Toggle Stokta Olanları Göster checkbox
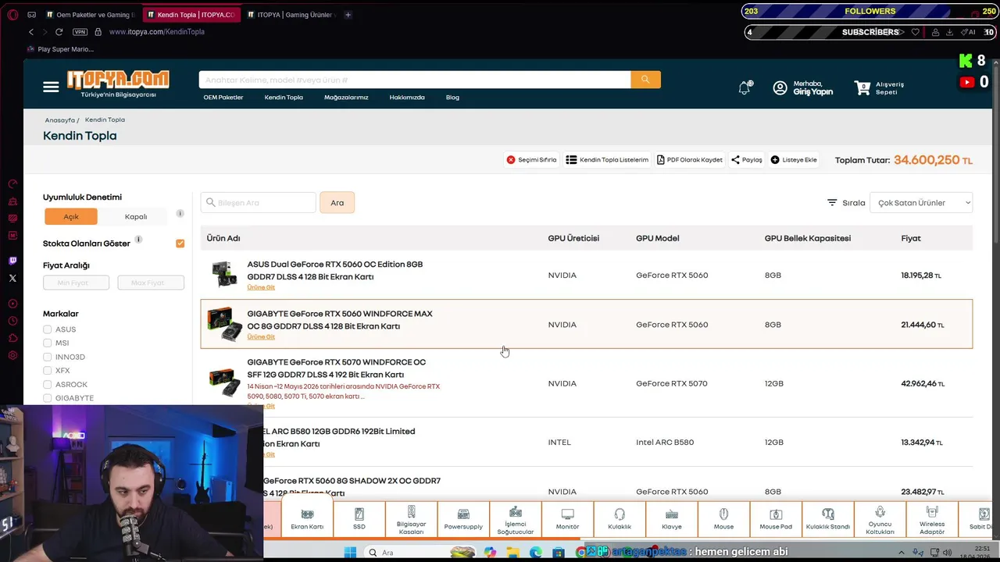 (180, 244)
